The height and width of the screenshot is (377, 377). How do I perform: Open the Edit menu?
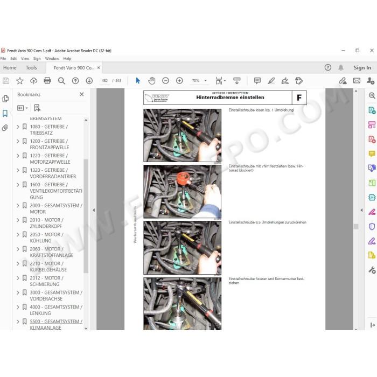coord(13,58)
